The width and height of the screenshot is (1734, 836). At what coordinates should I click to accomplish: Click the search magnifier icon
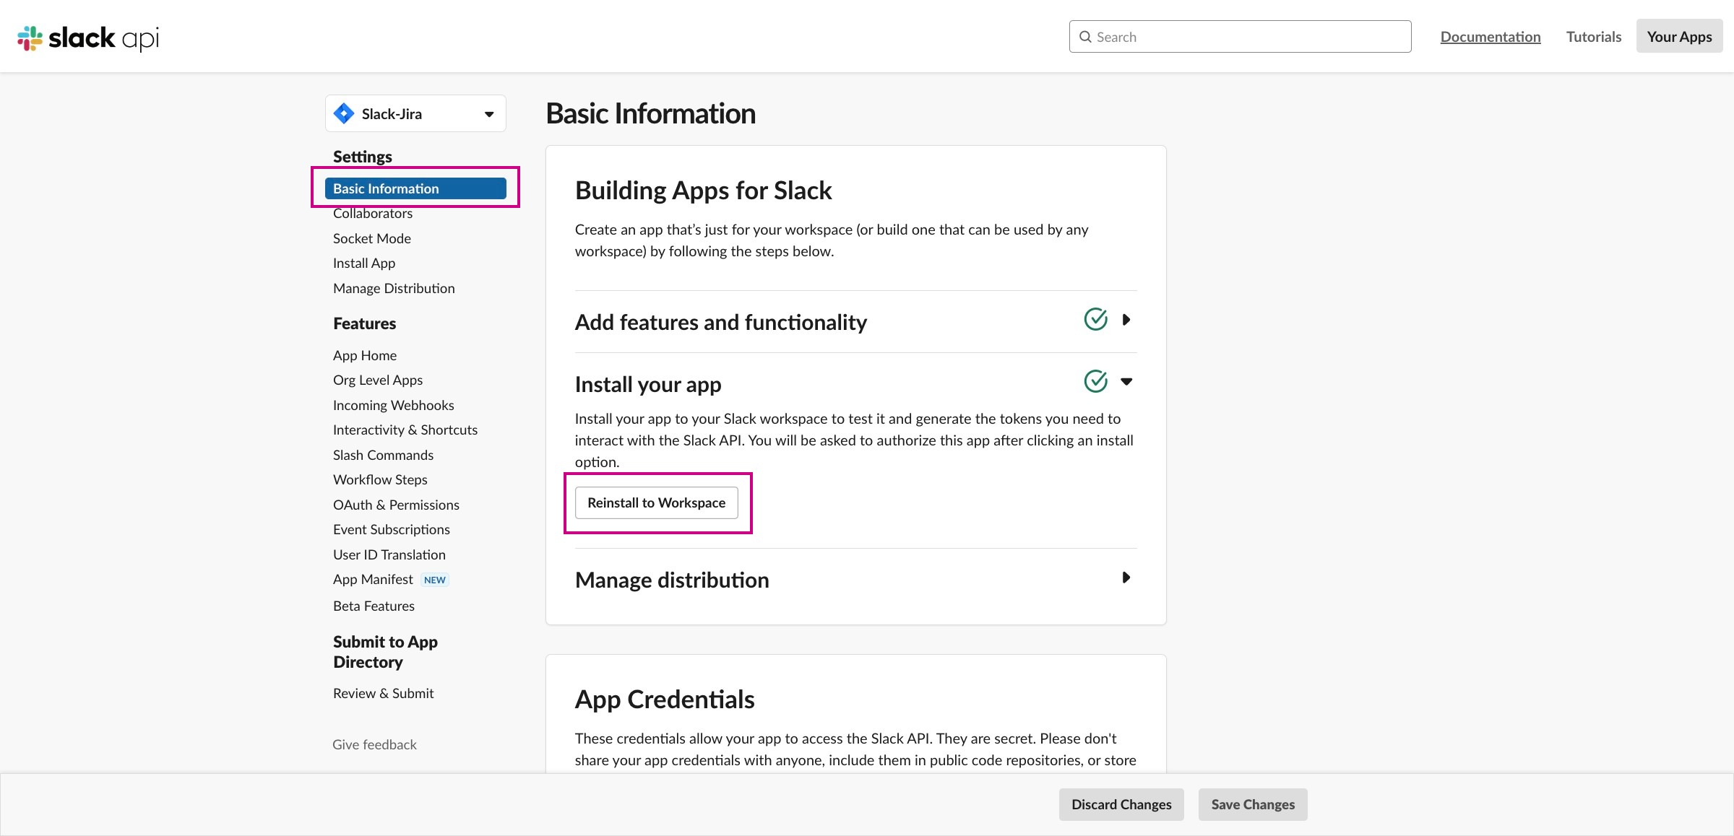(1085, 37)
